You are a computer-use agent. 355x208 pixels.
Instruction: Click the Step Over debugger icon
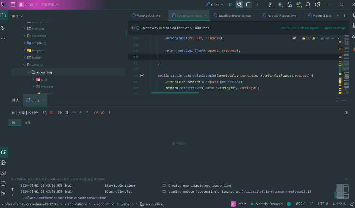(x=74, y=113)
